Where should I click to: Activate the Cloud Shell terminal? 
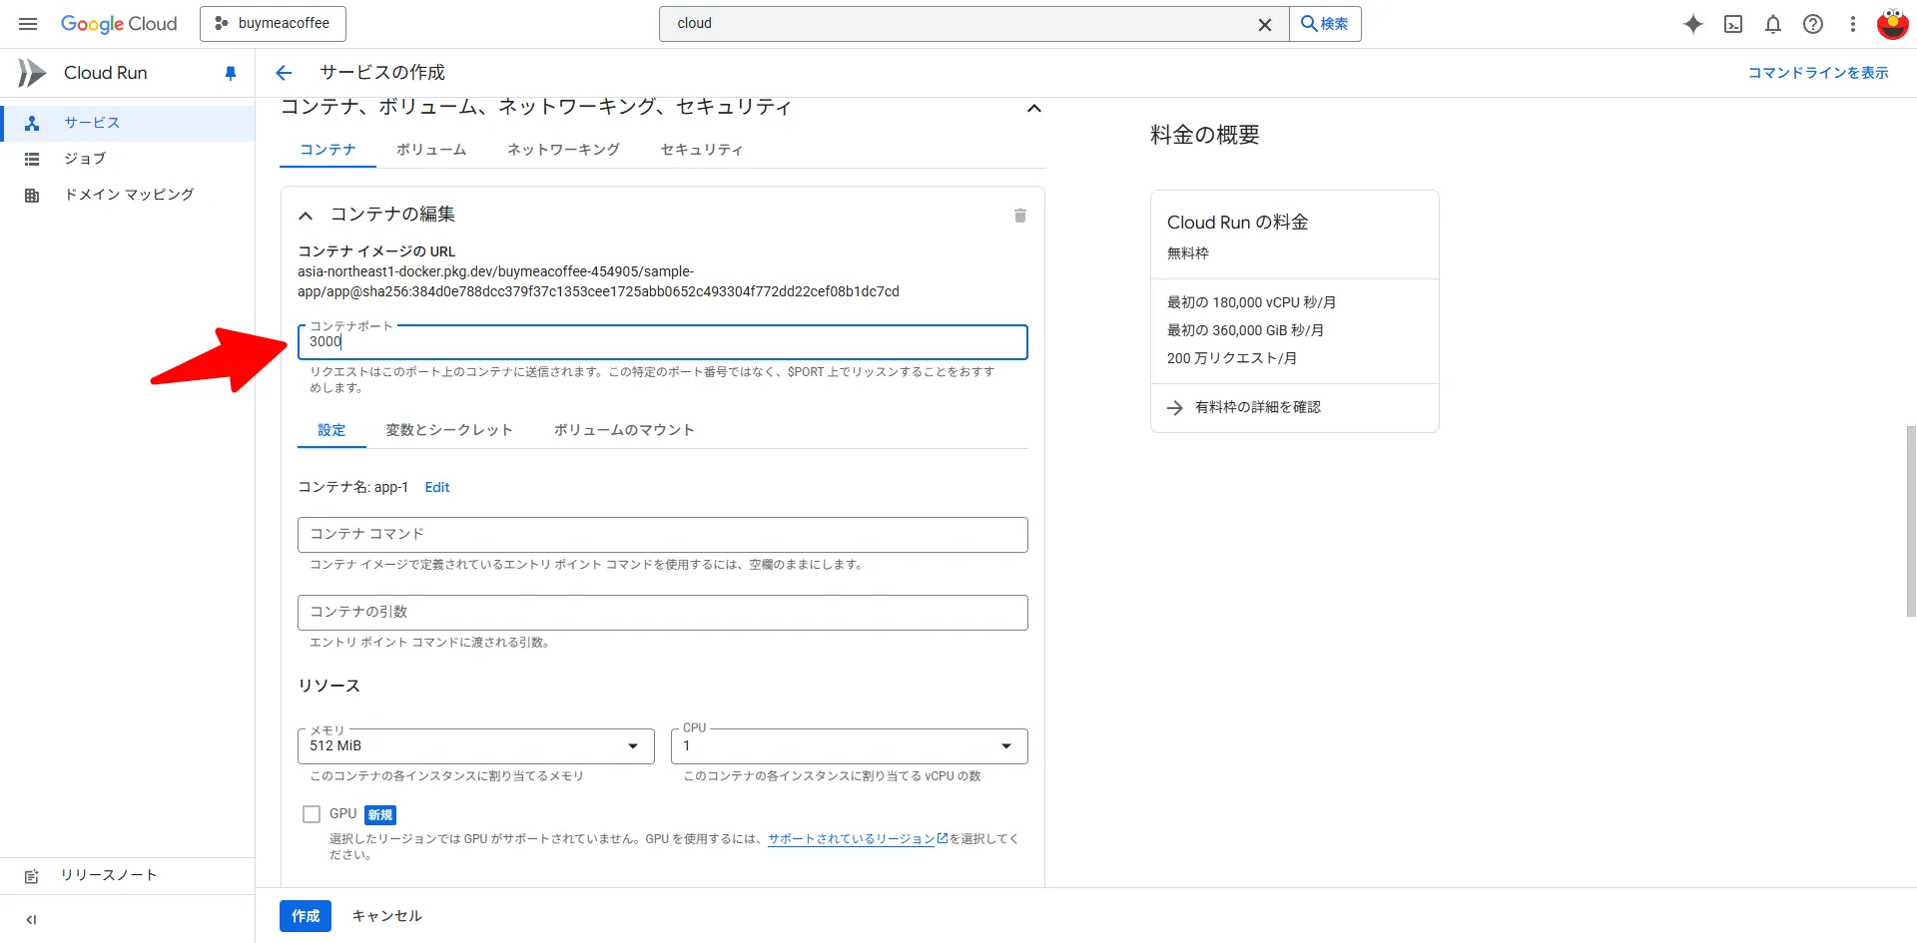(x=1733, y=24)
